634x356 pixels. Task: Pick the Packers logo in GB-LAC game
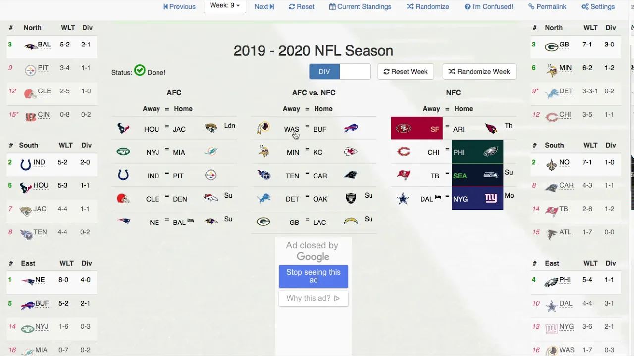click(264, 222)
